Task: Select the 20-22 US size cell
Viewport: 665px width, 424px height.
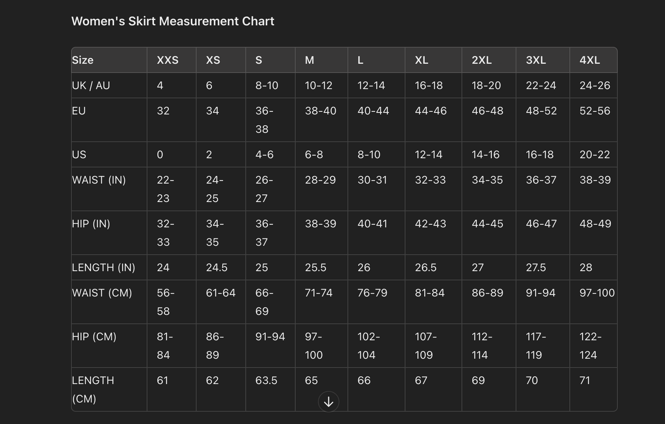Action: [x=595, y=155]
